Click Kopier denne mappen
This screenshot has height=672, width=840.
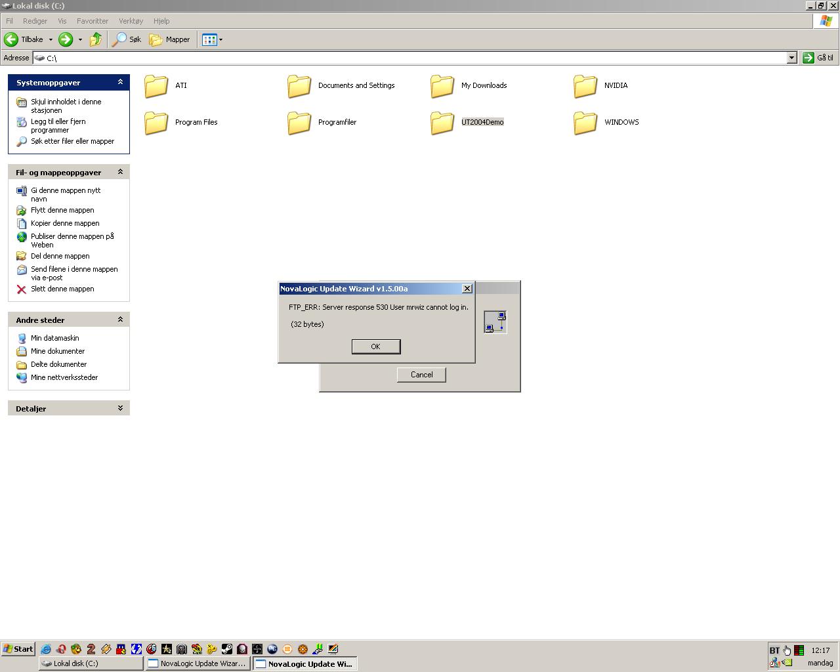click(x=65, y=223)
